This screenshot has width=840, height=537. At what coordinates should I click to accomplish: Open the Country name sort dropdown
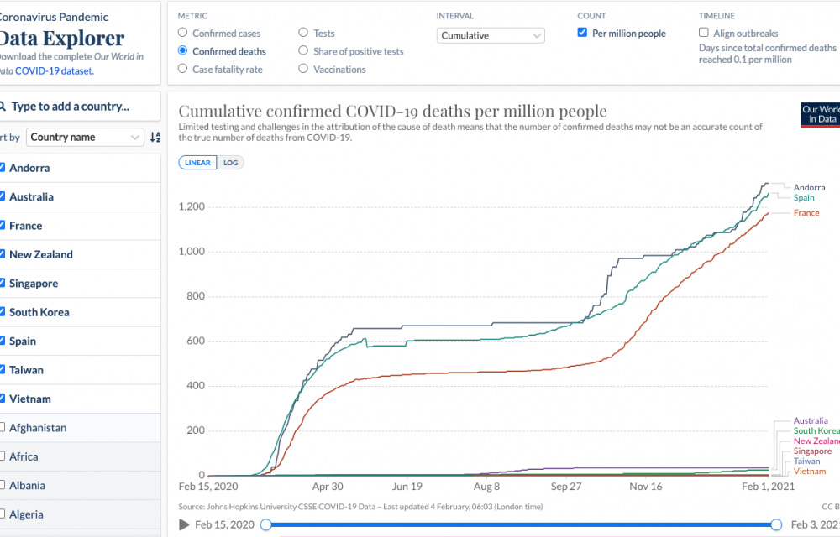(x=86, y=138)
